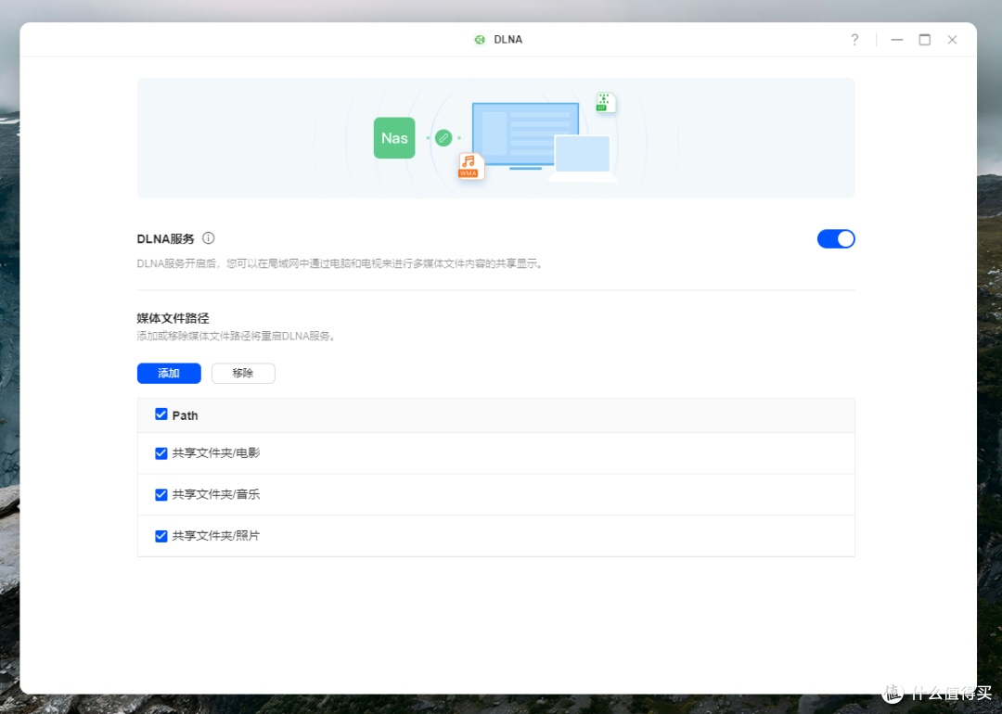Click the DLNA app icon in title bar

(x=480, y=40)
